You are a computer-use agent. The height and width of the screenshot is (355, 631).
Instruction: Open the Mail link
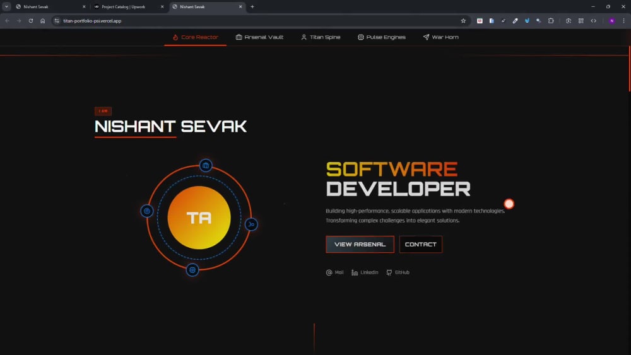pos(334,272)
